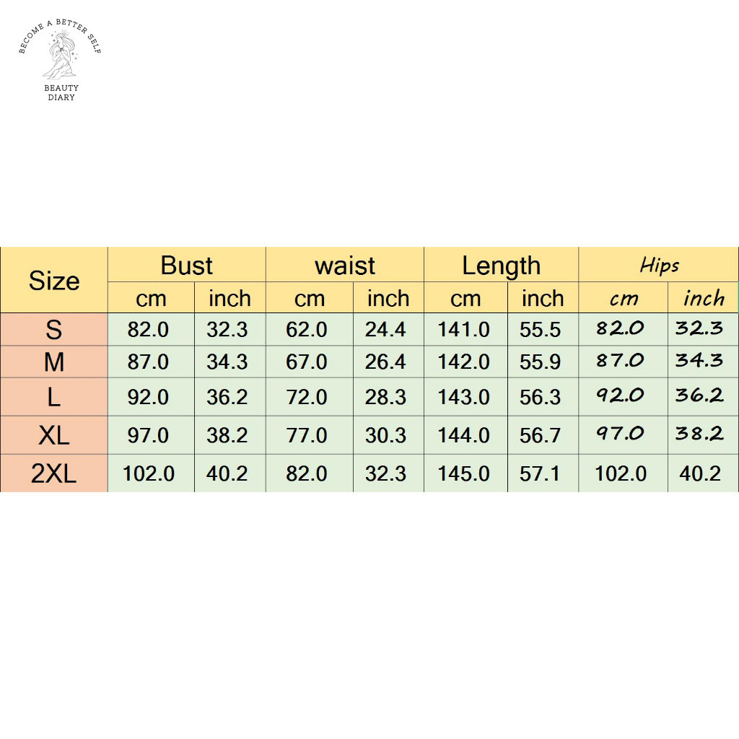Click the 141.0 length value
This screenshot has height=739, width=739.
point(464,330)
